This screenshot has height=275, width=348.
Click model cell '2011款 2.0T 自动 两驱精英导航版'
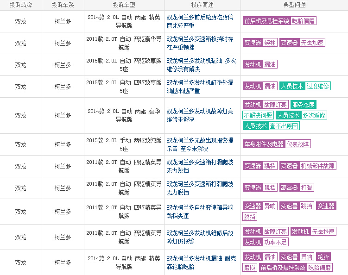pos(124,237)
